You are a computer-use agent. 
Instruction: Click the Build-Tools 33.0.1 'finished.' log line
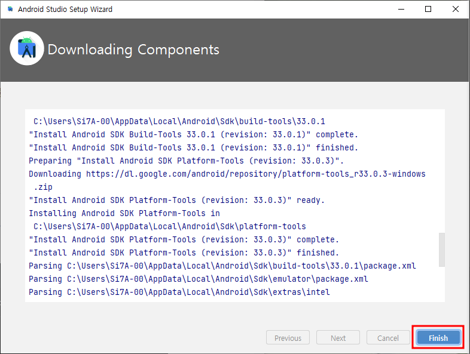193,147
